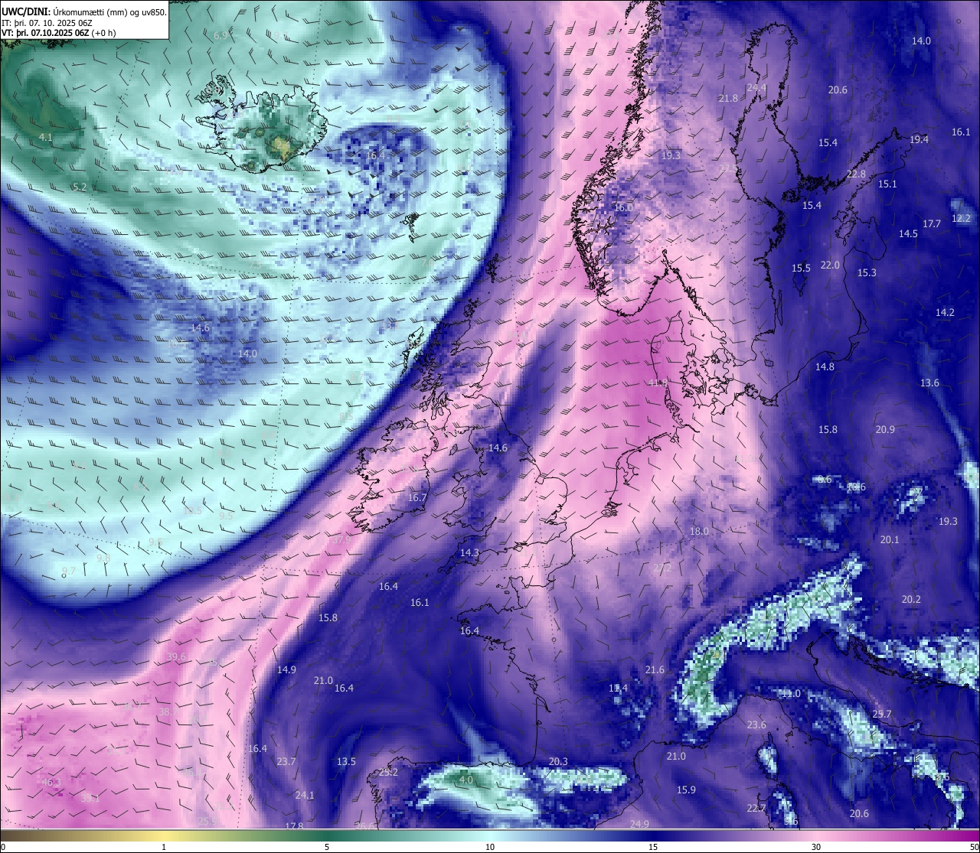Screen dimensions: 980x853
Task: Click the map value 14.5
Action: coord(908,233)
